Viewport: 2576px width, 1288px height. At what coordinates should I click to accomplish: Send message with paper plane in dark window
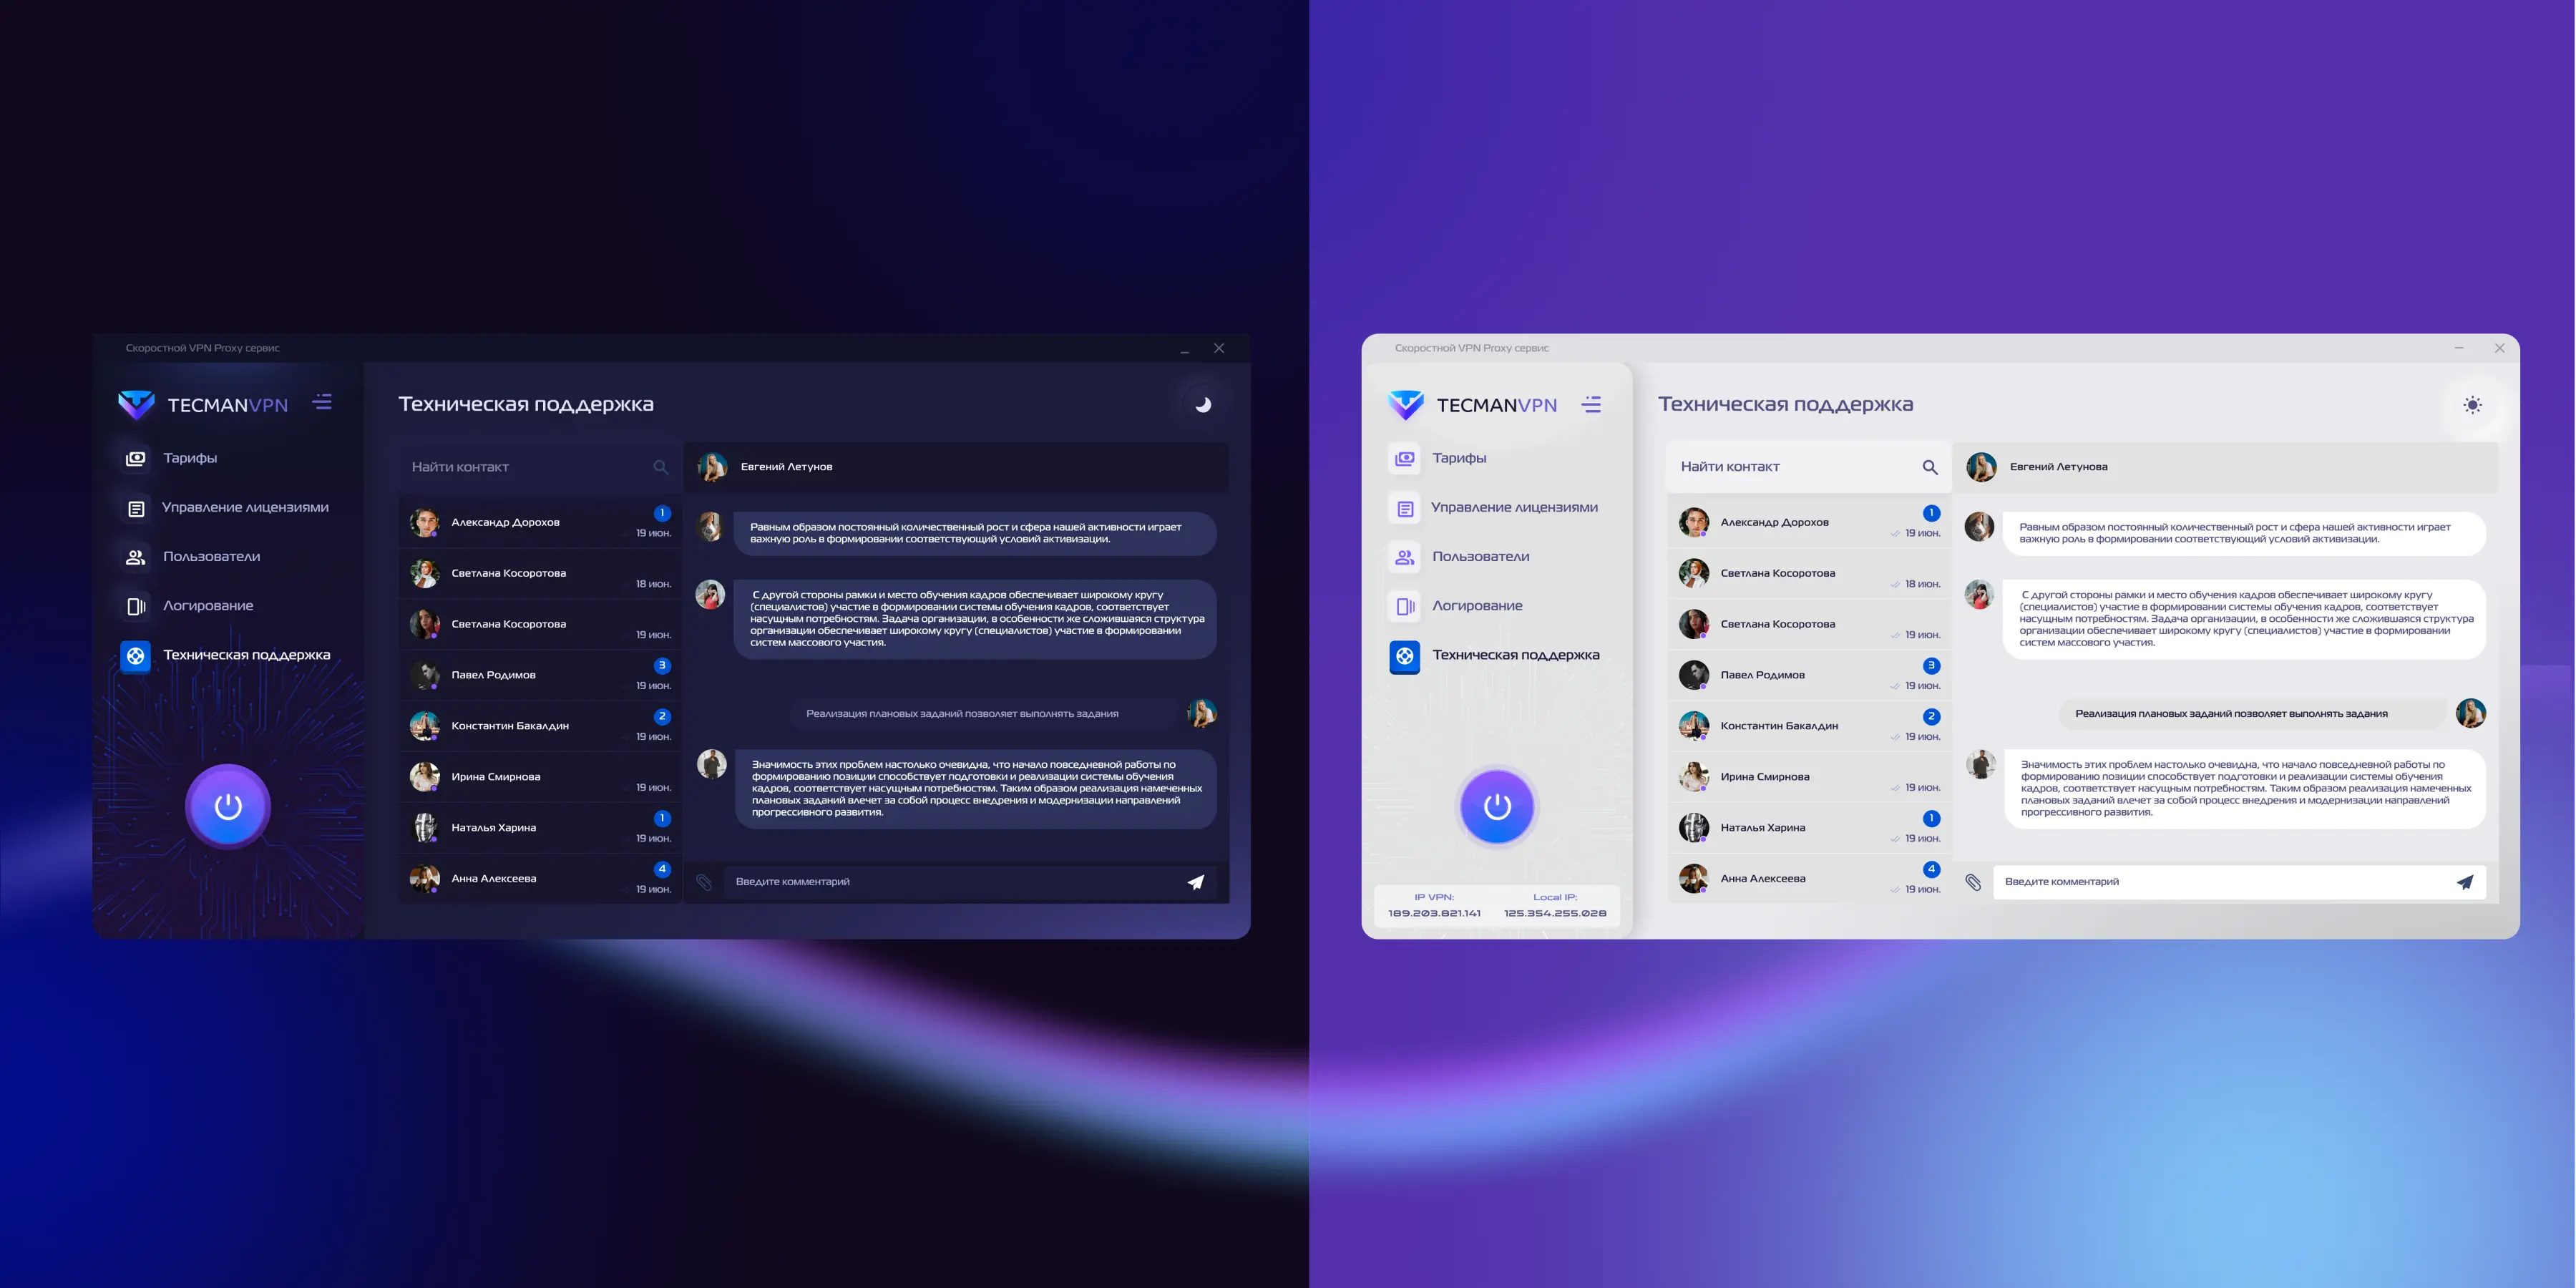click(1196, 882)
